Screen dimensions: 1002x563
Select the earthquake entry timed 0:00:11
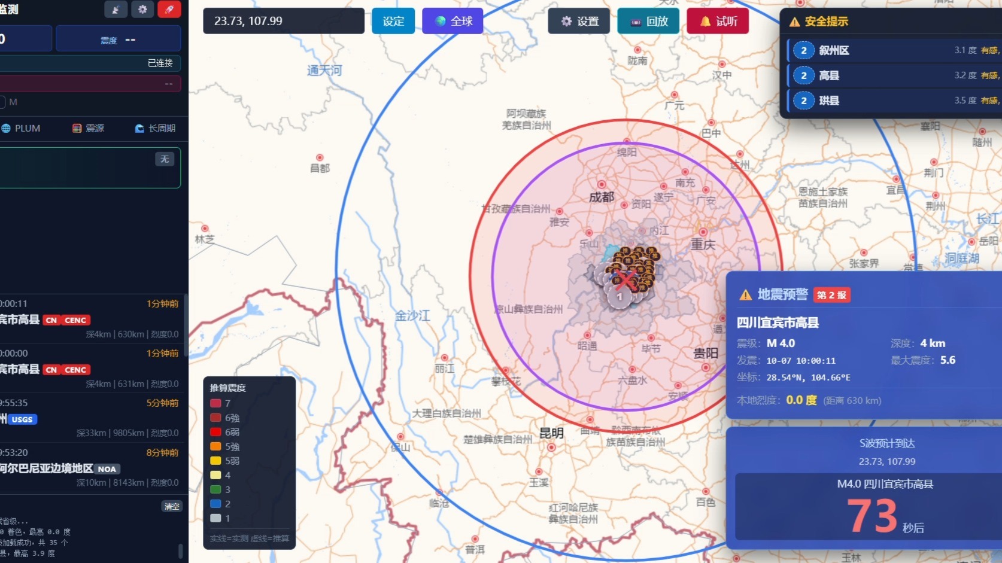click(90, 319)
